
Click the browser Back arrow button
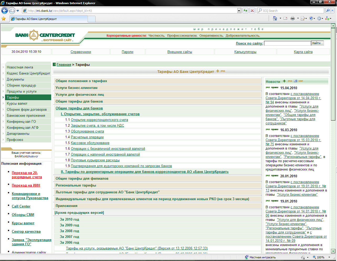click(x=4, y=10)
